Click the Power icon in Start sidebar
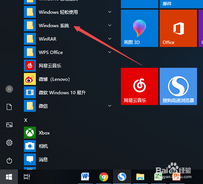 pos(9,161)
